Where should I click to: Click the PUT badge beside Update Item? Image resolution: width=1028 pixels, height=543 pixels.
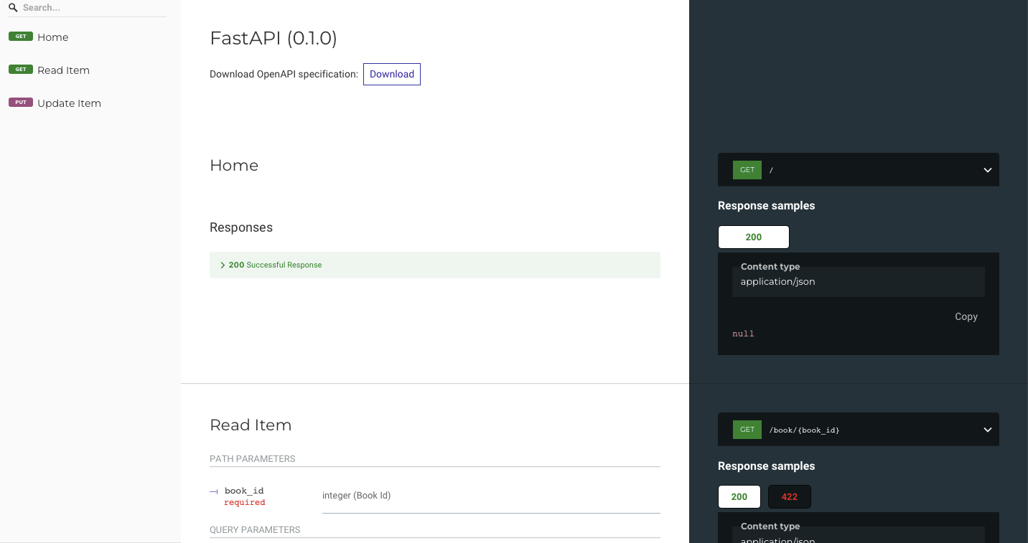pos(21,103)
